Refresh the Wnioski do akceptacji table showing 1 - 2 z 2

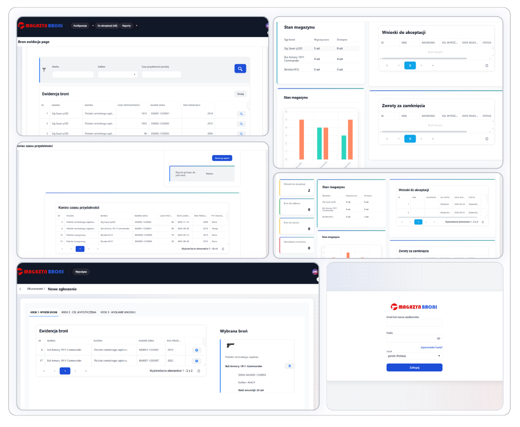pos(483,222)
